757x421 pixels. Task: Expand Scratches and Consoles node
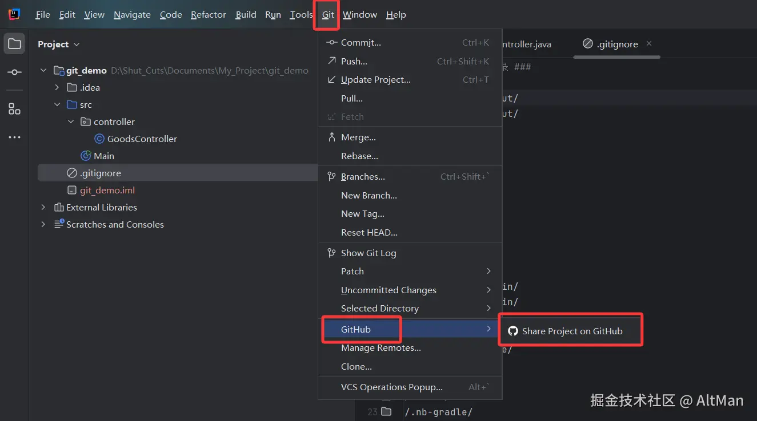click(43, 224)
